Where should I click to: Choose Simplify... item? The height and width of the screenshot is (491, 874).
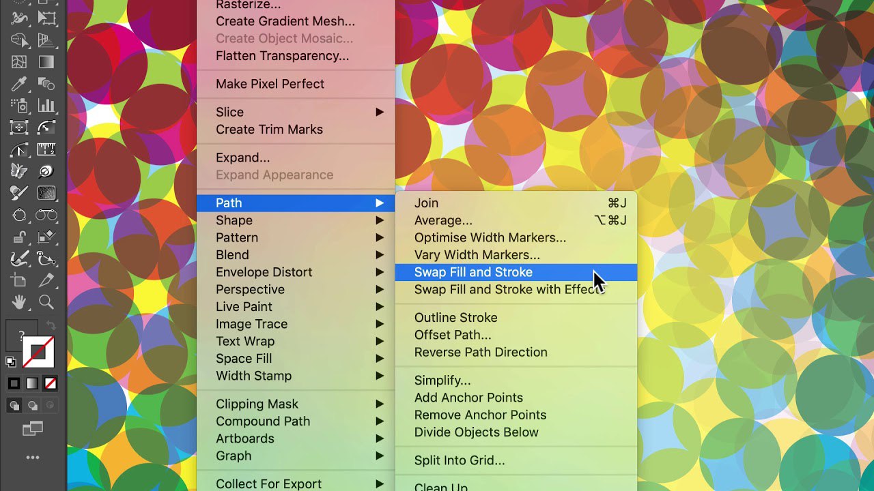pyautogui.click(x=516, y=381)
